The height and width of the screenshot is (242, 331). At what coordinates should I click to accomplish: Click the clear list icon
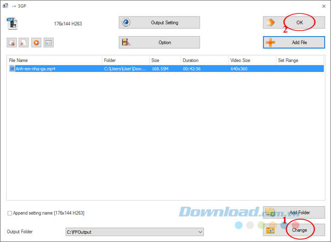coord(24,42)
